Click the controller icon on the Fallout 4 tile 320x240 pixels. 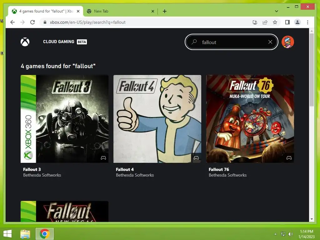(196, 158)
